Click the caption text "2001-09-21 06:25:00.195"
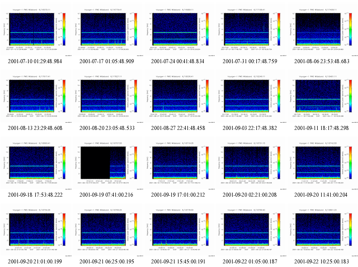This screenshot has width=358, height=267. [x=107, y=262]
